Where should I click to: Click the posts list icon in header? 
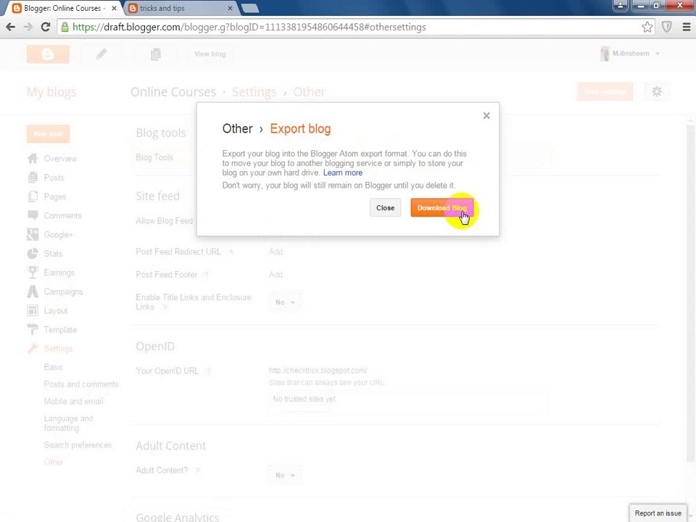pos(156,54)
